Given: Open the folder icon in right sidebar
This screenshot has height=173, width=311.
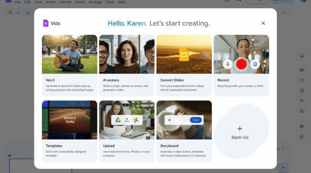Looking at the screenshot, I should pyautogui.click(x=302, y=80).
